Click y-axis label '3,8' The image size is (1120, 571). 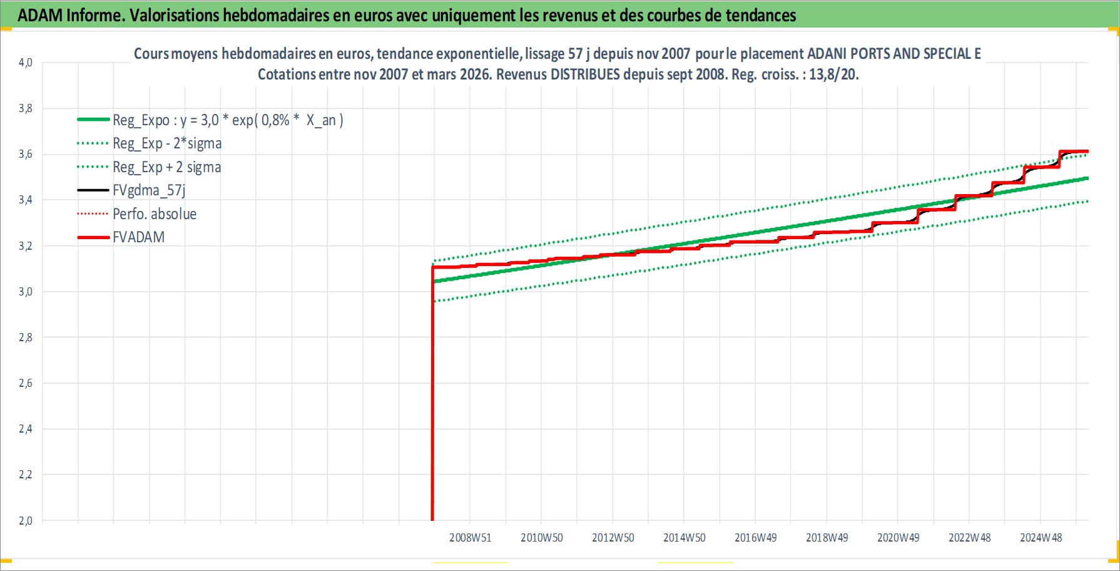(26, 108)
